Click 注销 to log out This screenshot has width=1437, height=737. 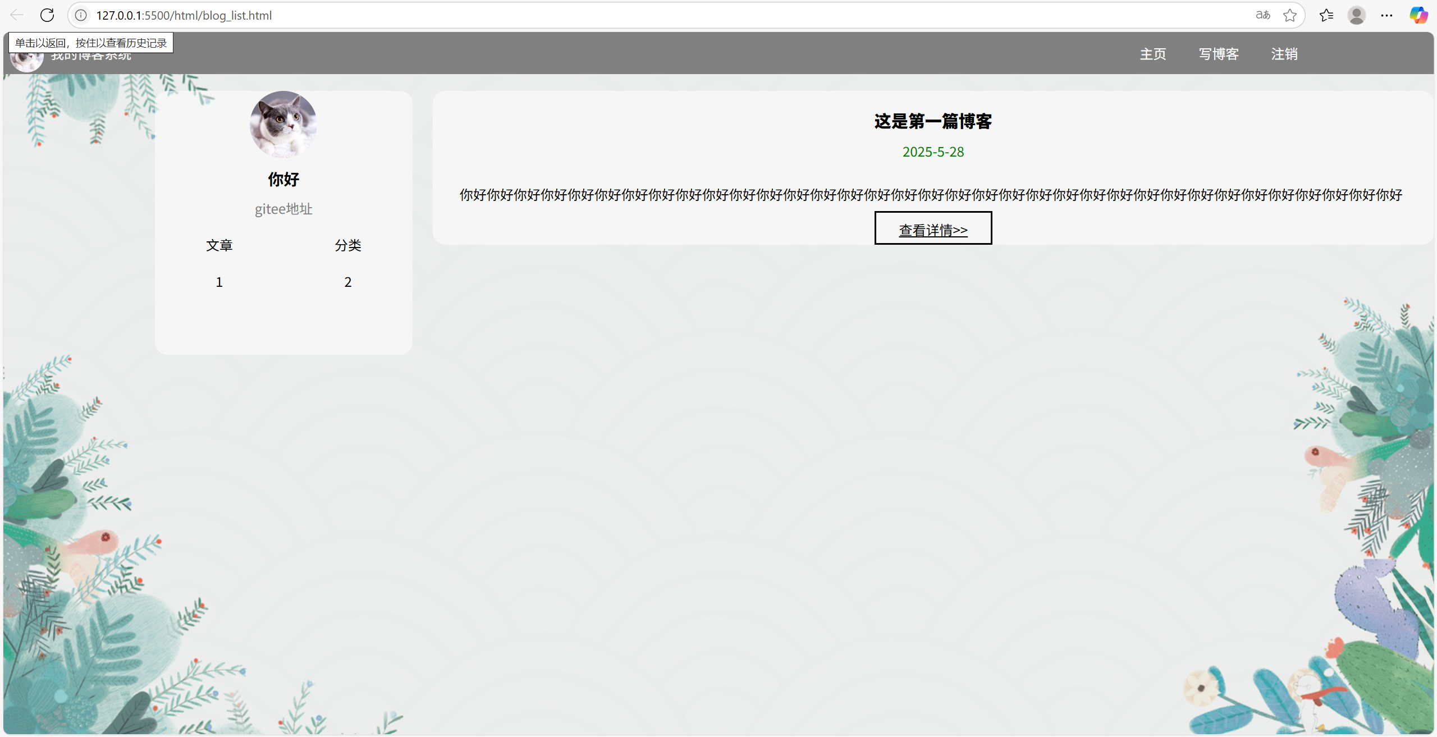click(x=1284, y=54)
